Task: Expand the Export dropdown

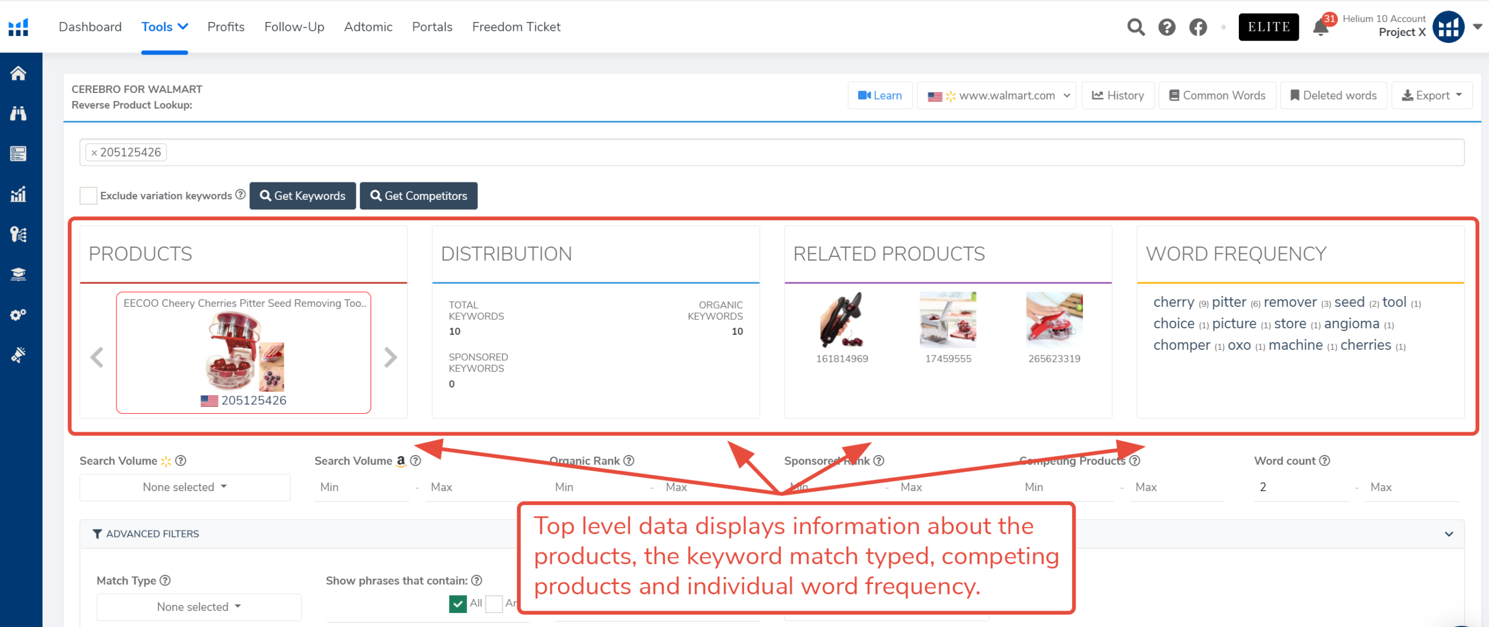Action: pyautogui.click(x=1432, y=95)
